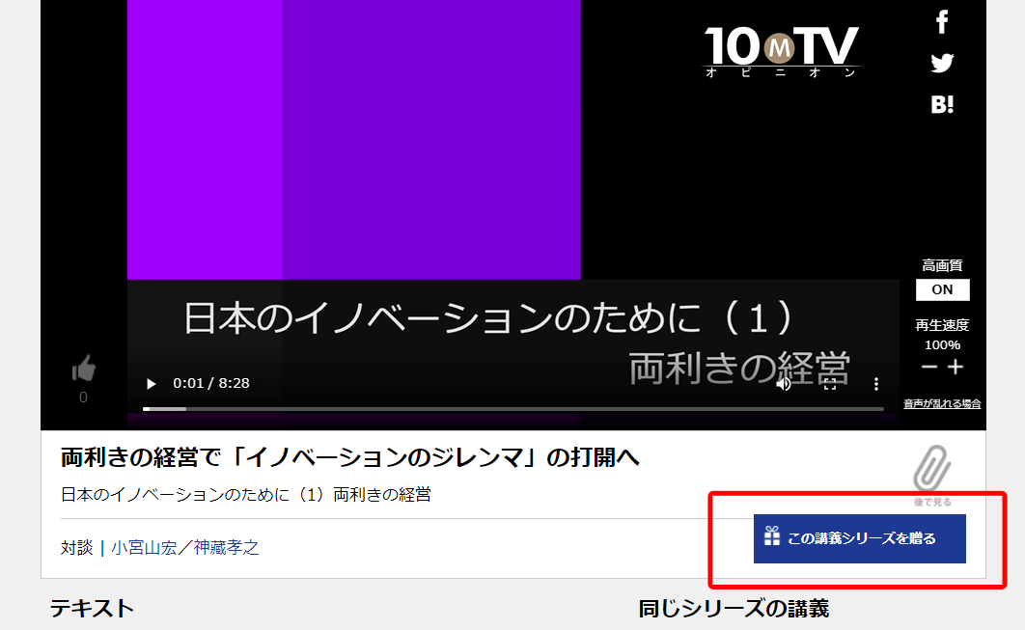1025x630 pixels.
Task: Click the 同じシリーズの講義 heading
Action: [x=734, y=608]
